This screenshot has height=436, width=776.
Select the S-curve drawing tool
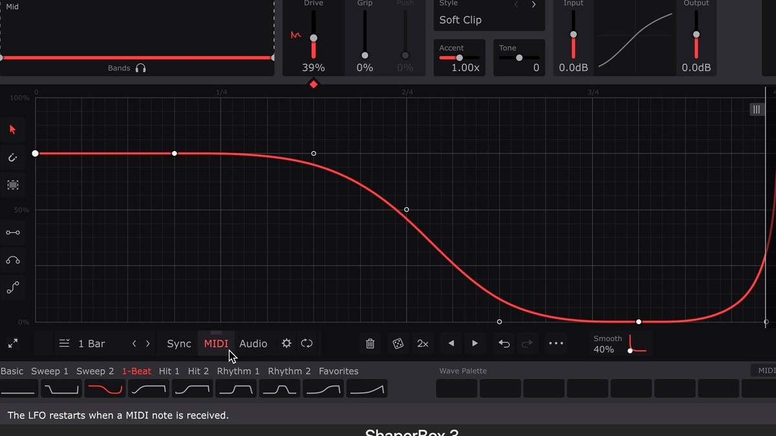[12, 288]
